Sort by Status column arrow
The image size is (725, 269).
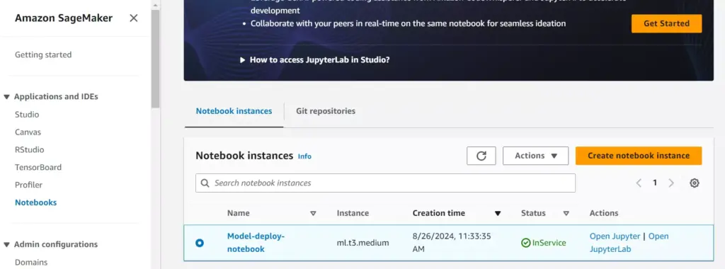566,214
